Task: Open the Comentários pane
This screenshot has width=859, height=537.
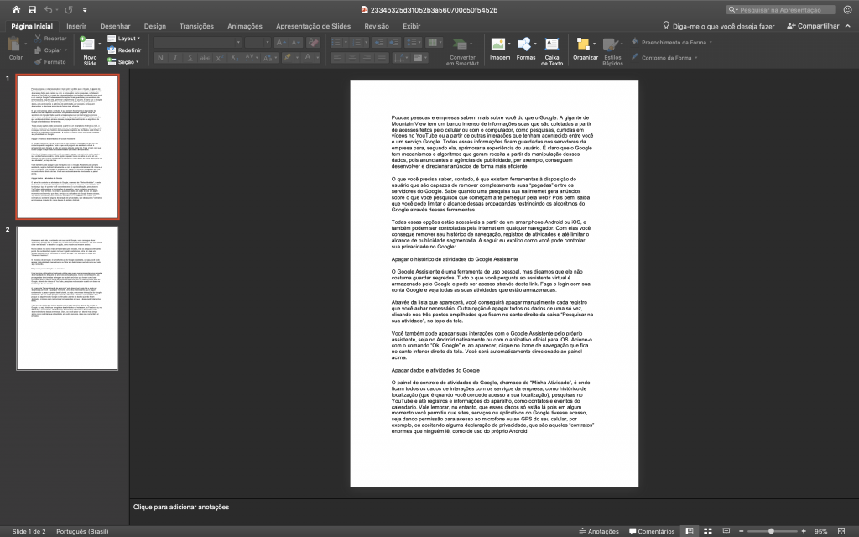Action: [652, 531]
